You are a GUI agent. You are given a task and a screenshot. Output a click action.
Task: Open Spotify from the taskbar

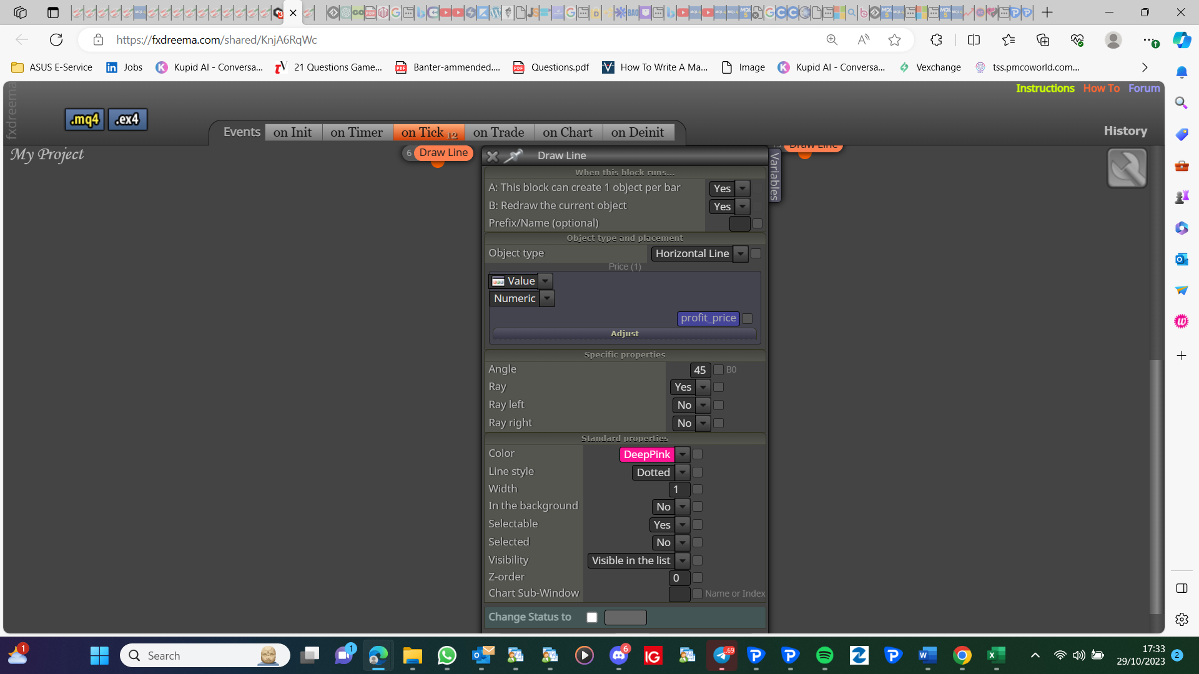click(824, 655)
